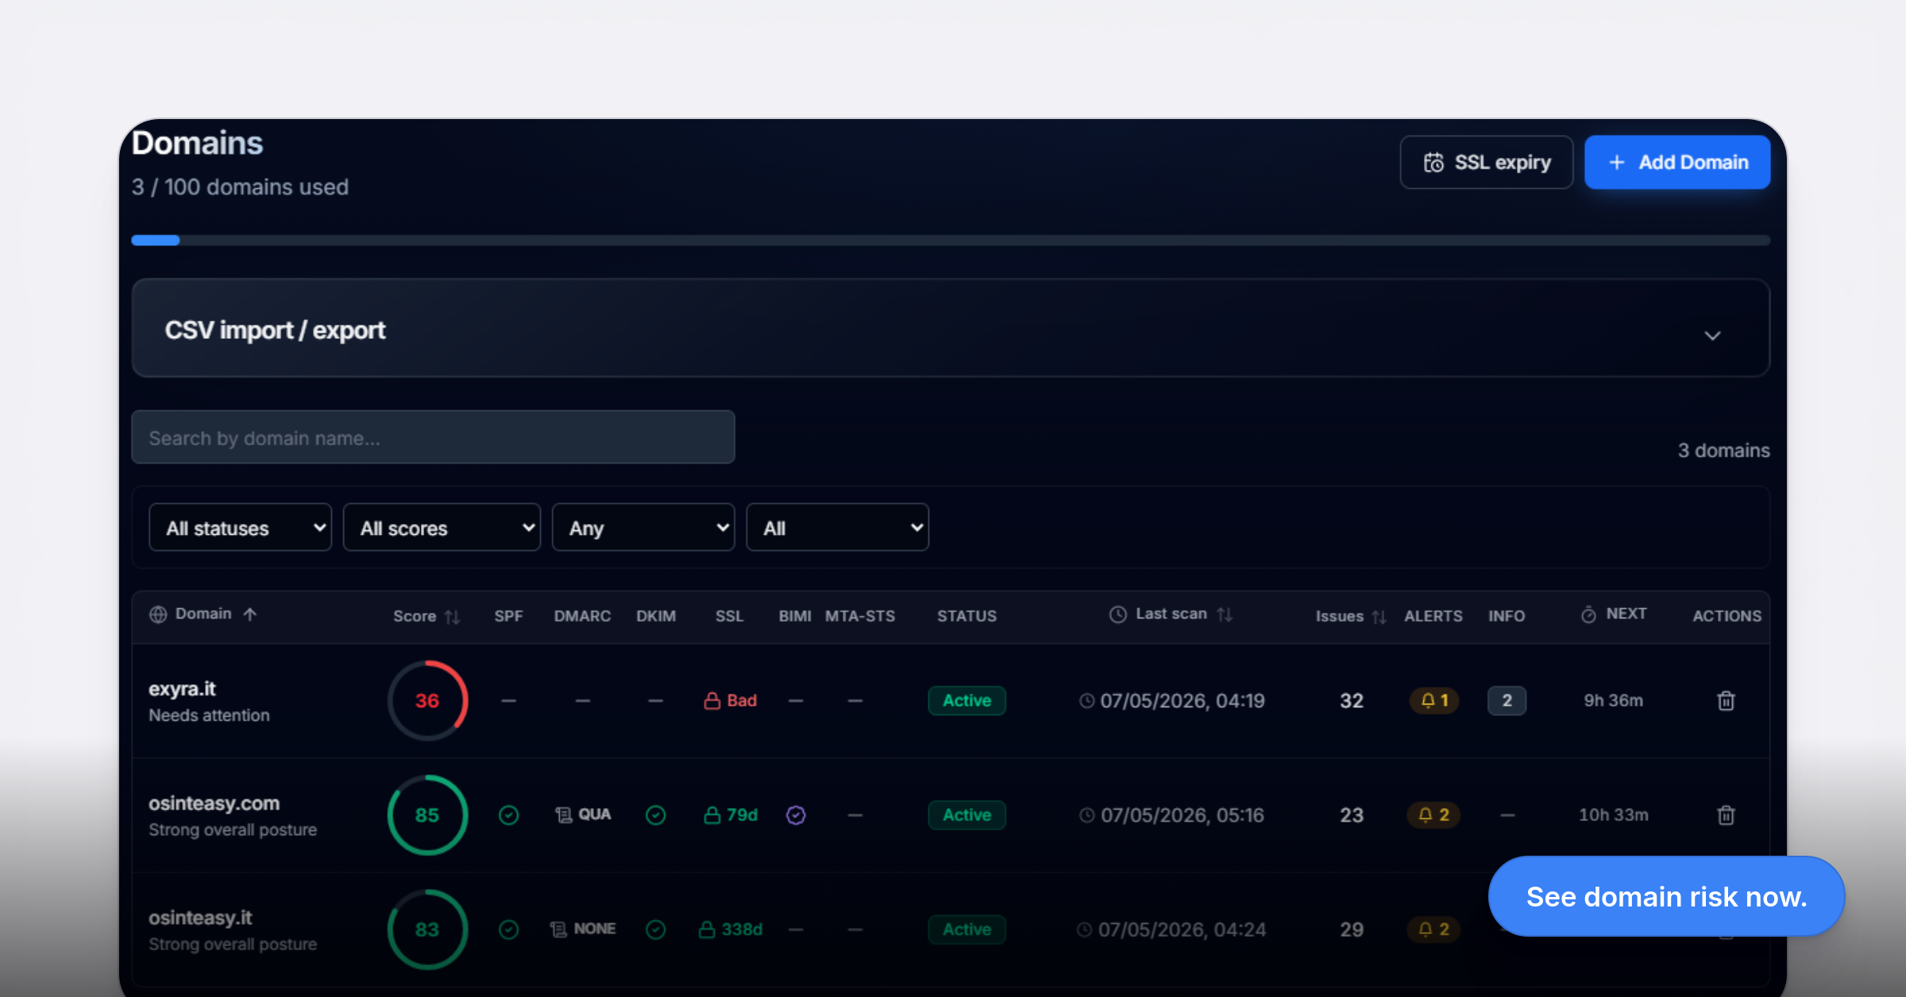Click the purple BIMI badge for osinteasy.com
Viewport: 1906px width, 997px height.
[x=796, y=815]
